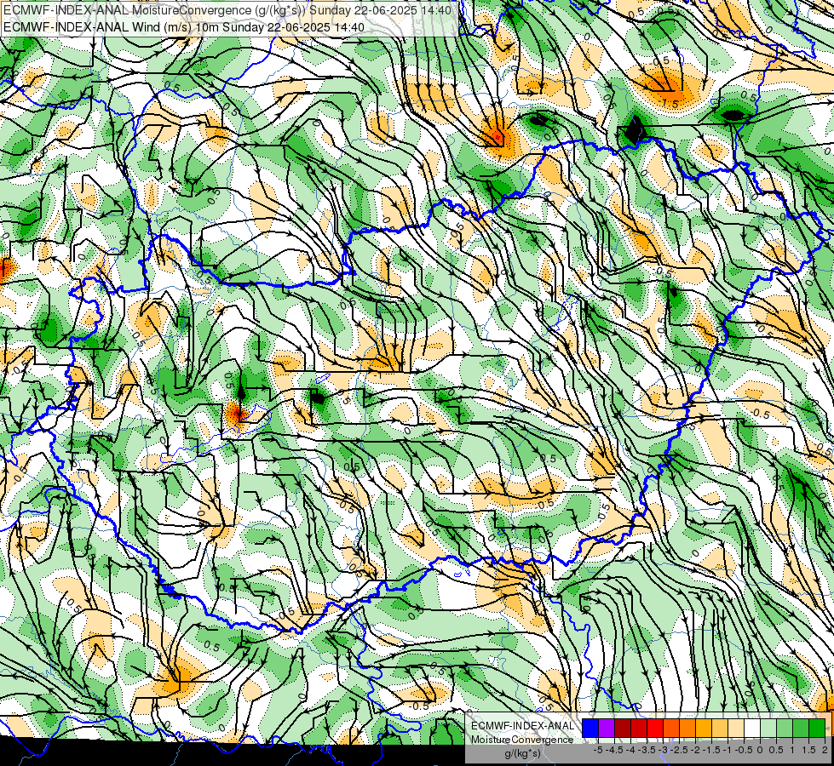Click the MoistureConvergence title line at top
The width and height of the screenshot is (834, 766).
coord(227,10)
